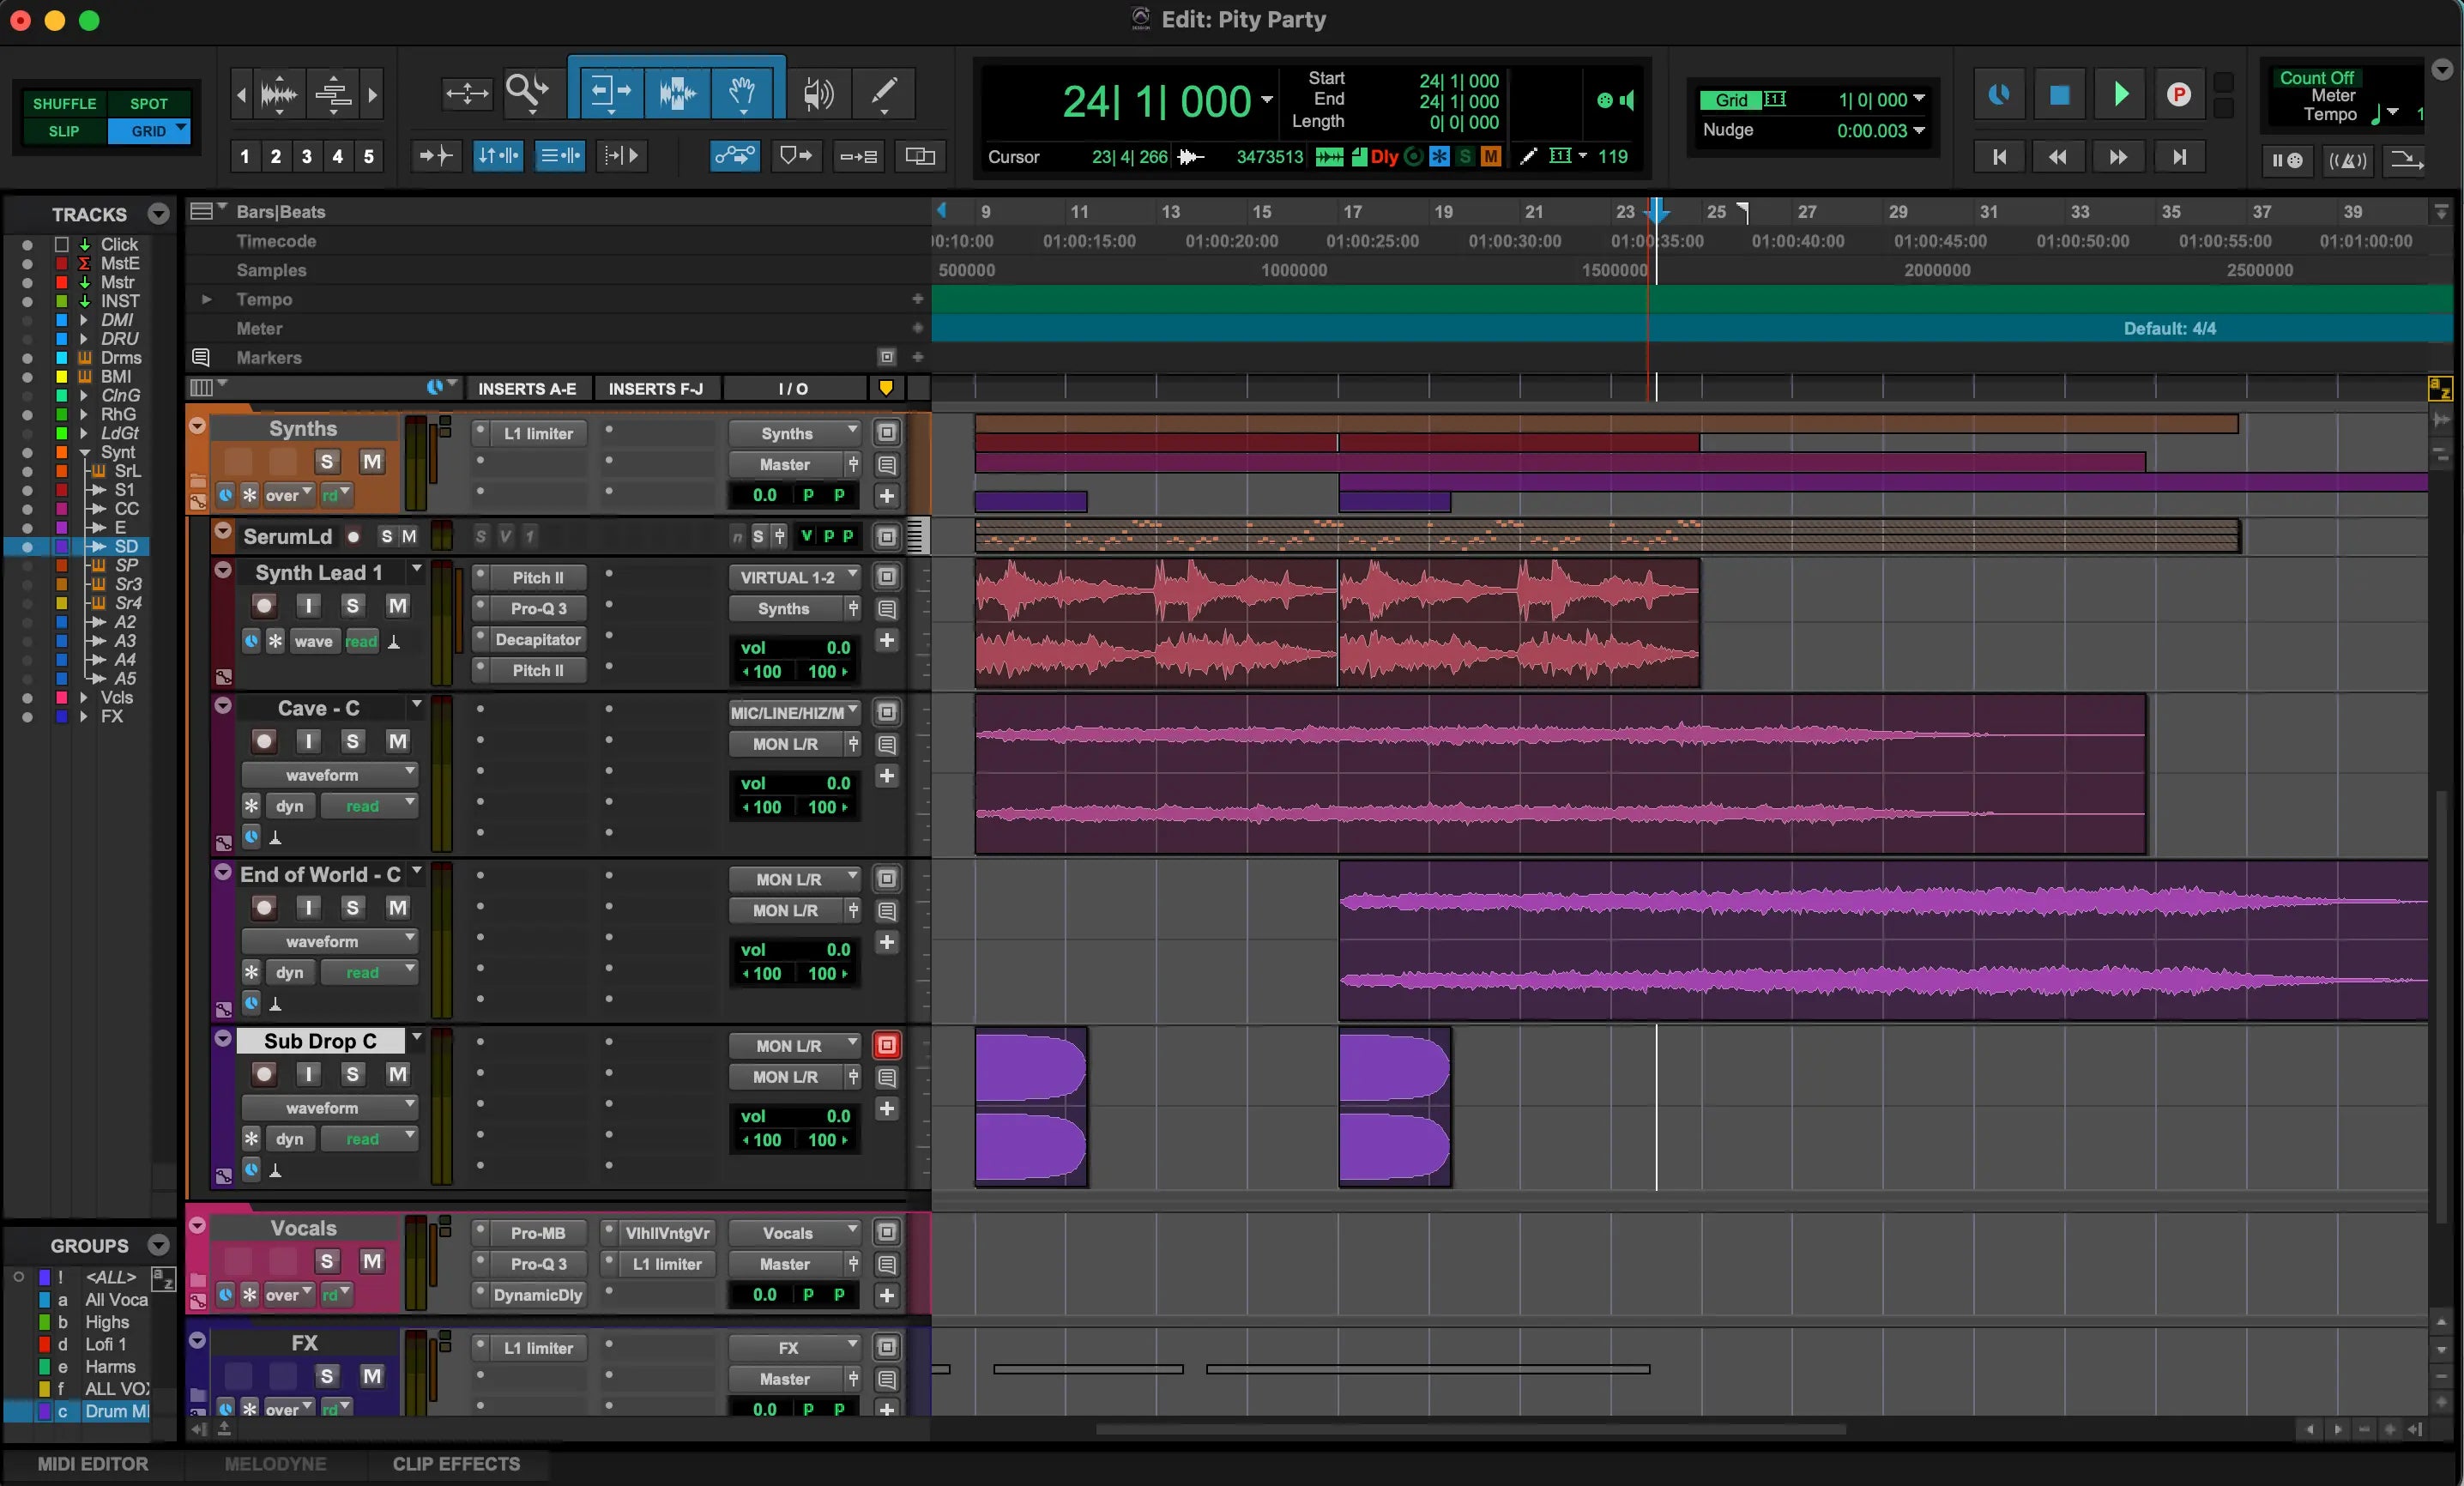Select the Grabber tool
Screen dimensions: 2464x1486
743,93
